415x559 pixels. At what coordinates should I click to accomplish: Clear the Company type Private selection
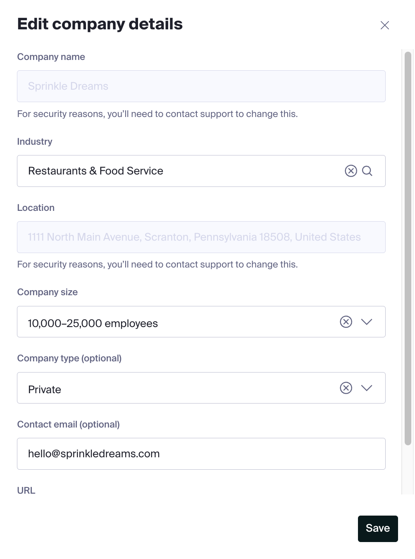(346, 388)
